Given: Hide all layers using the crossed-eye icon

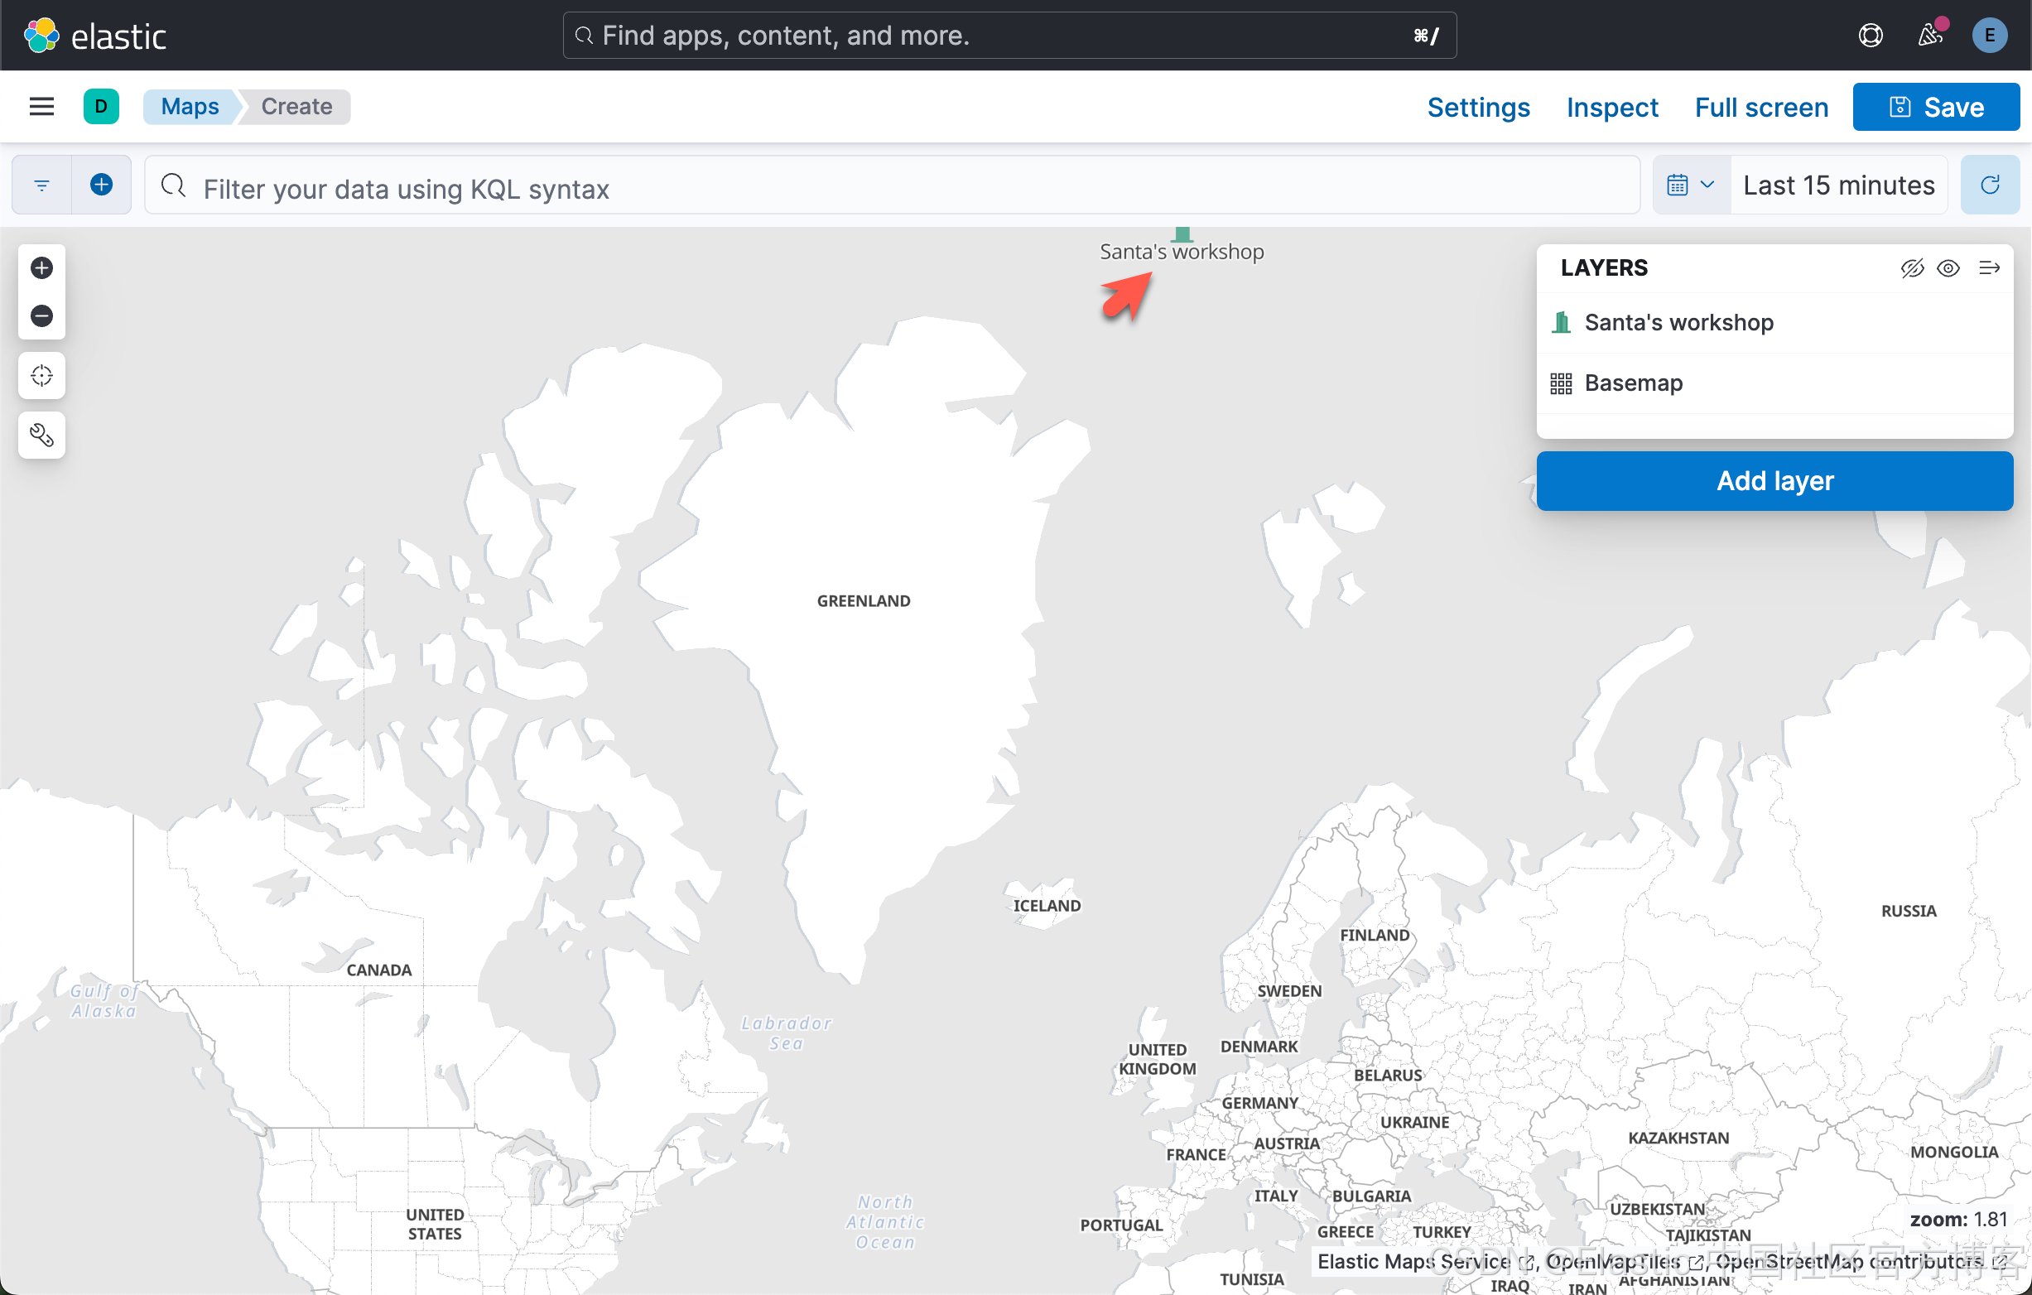Looking at the screenshot, I should coord(1912,267).
